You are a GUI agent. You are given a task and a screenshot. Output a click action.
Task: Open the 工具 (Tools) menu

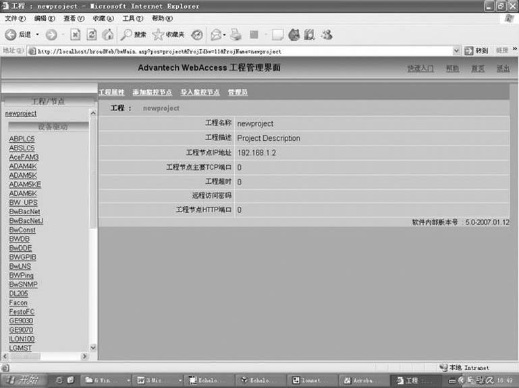pos(133,18)
